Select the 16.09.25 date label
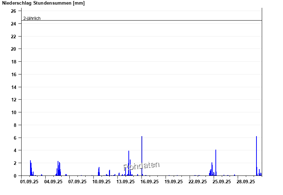283x195 pixels. point(150,182)
